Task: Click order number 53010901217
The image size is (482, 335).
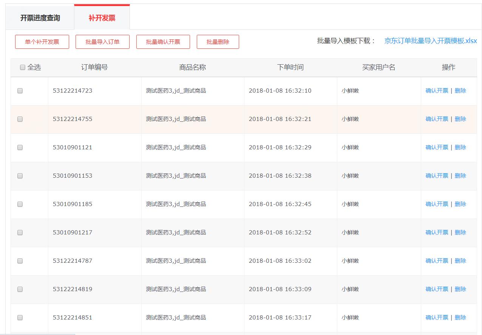Action: (73, 233)
